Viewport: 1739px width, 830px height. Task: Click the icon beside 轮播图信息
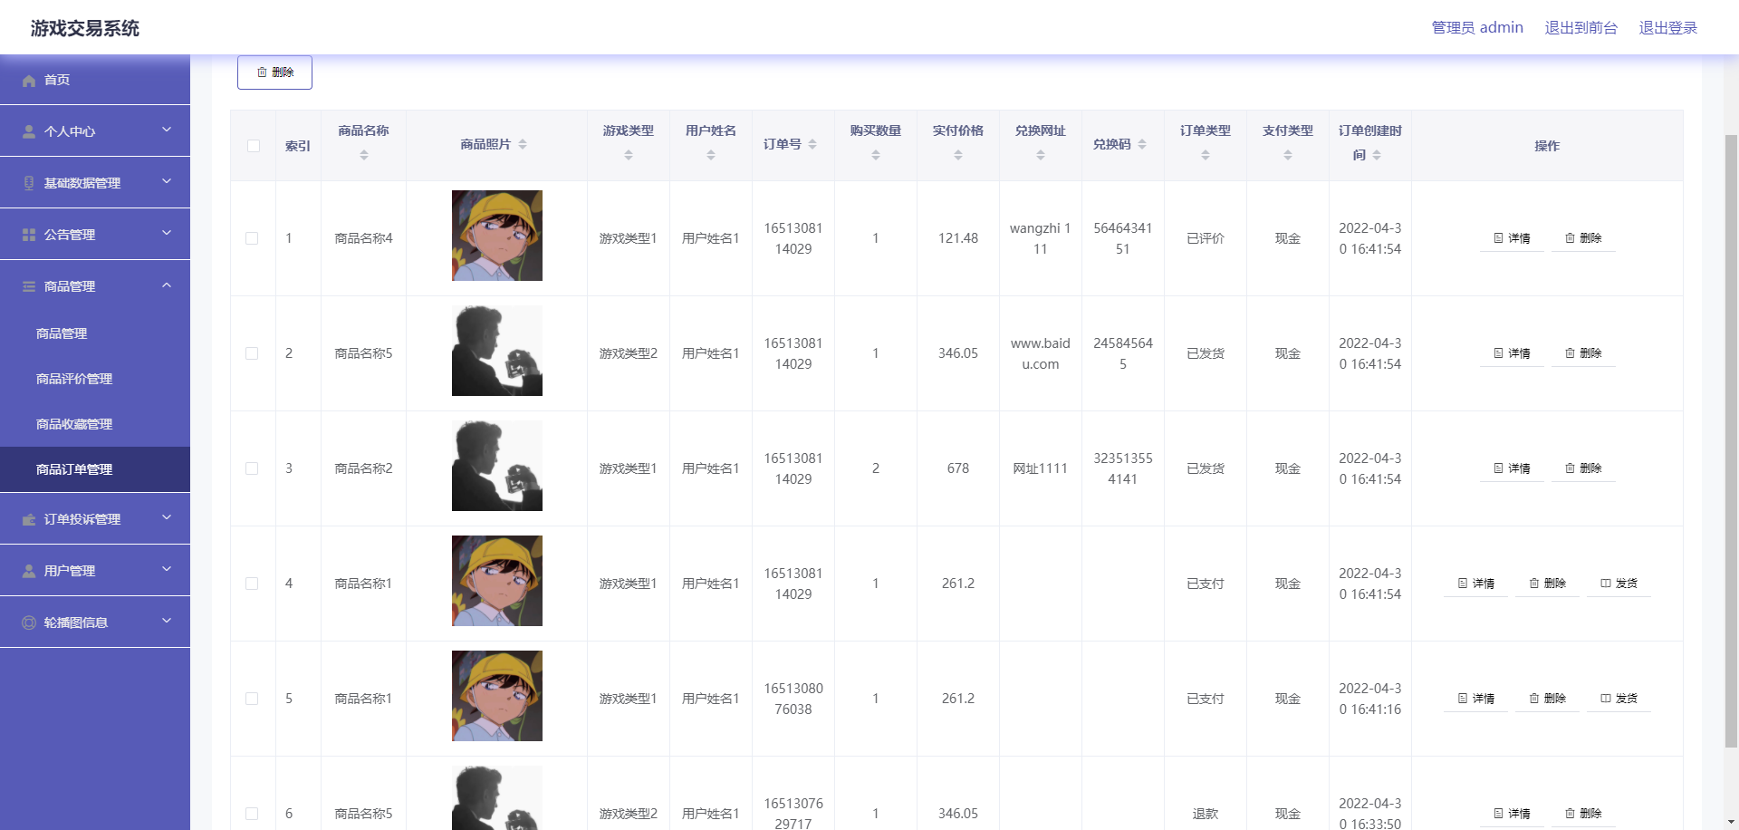pyautogui.click(x=29, y=622)
